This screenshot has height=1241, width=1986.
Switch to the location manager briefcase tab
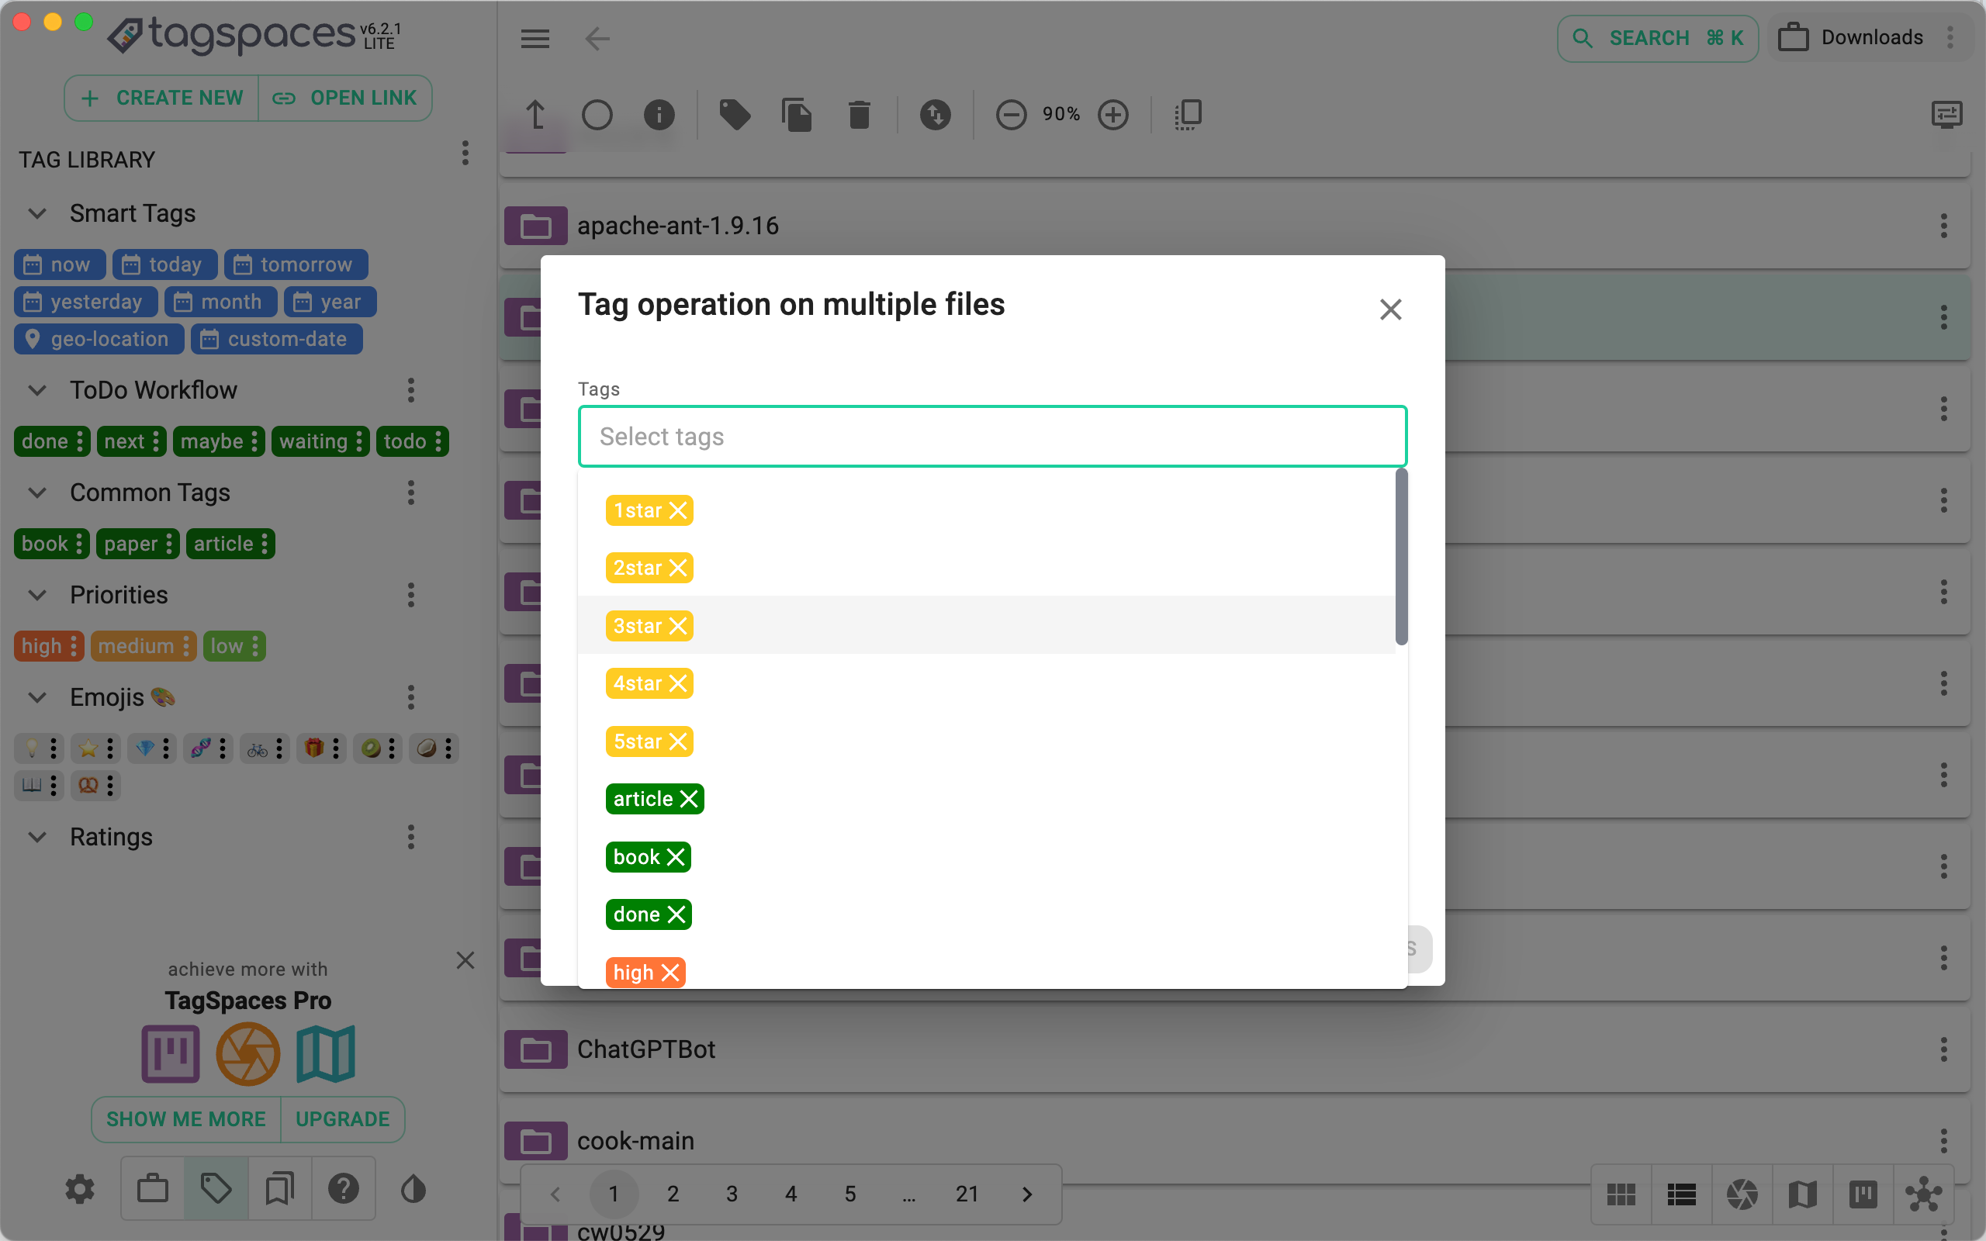(x=153, y=1188)
